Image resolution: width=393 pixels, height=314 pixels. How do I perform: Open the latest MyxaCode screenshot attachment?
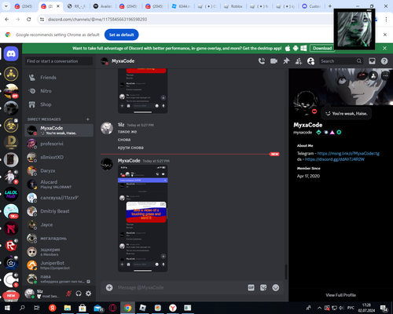tap(143, 219)
